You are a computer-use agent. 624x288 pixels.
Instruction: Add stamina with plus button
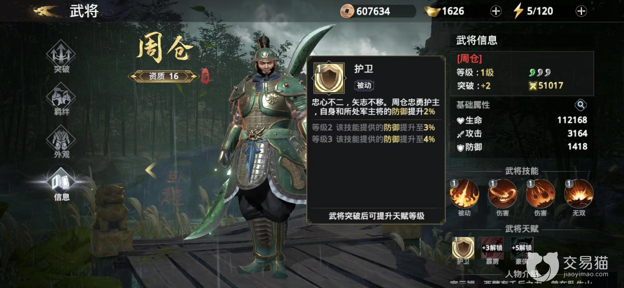coord(581,11)
